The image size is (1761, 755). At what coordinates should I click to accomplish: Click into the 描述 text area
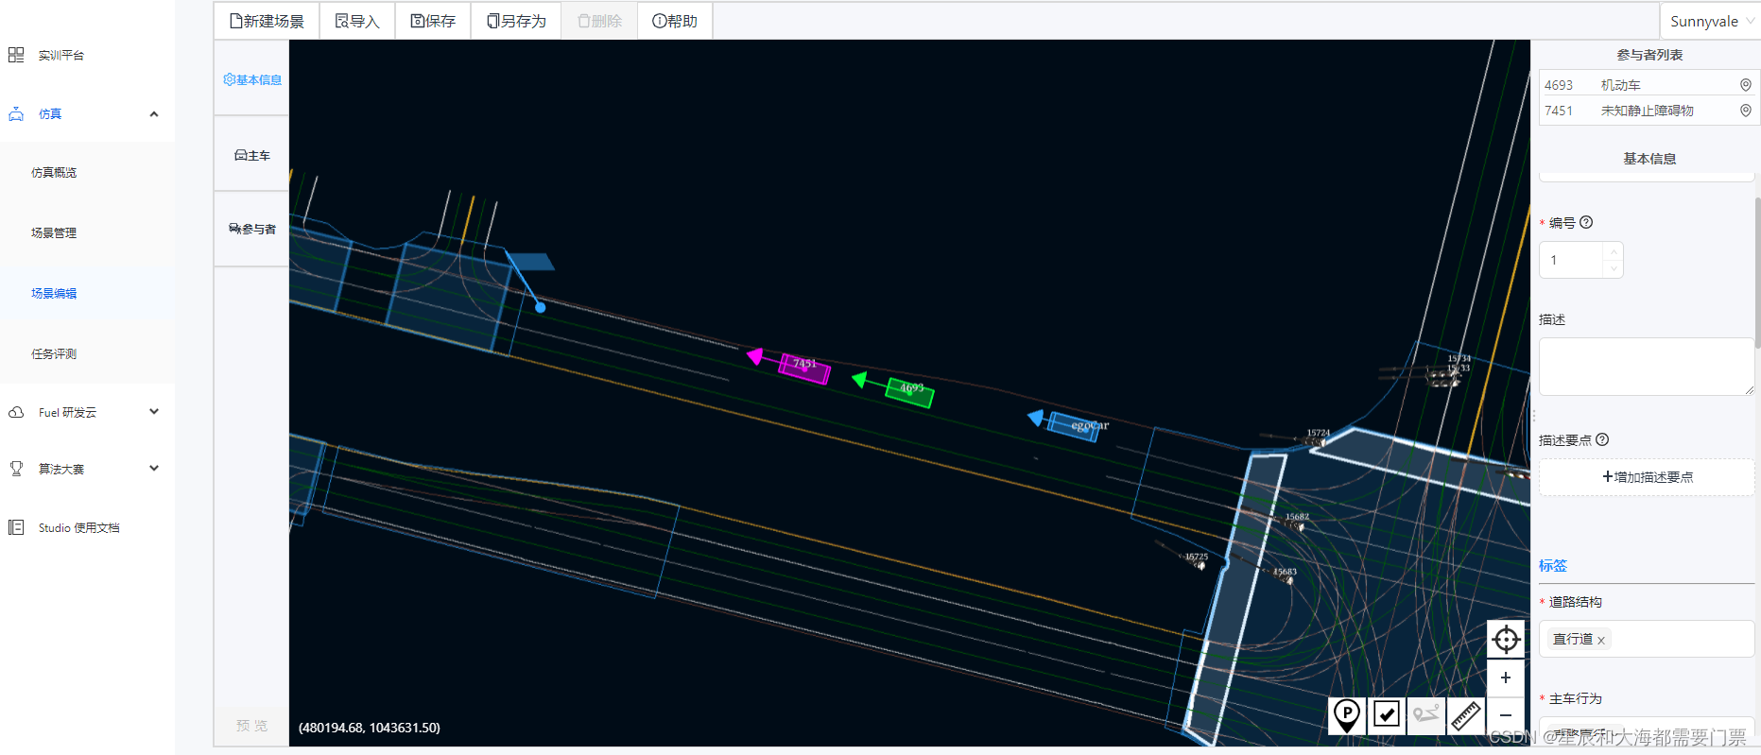1647,367
